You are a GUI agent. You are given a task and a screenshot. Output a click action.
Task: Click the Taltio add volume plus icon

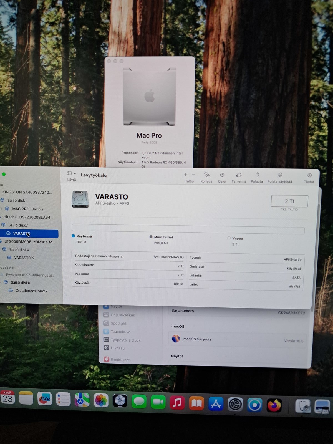point(186,175)
